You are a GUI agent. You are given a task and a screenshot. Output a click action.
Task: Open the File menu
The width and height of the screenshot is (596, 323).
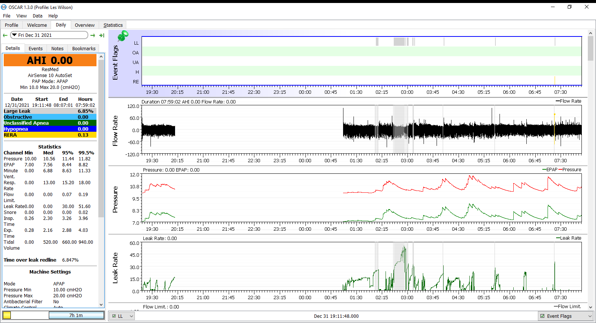tap(7, 16)
